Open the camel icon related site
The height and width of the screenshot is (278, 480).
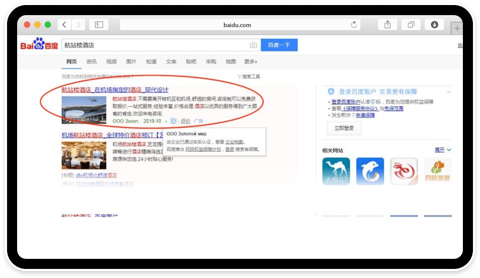[336, 171]
